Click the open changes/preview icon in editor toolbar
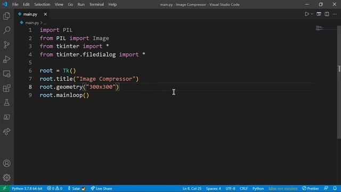The width and height of the screenshot is (341, 192). coord(319,14)
